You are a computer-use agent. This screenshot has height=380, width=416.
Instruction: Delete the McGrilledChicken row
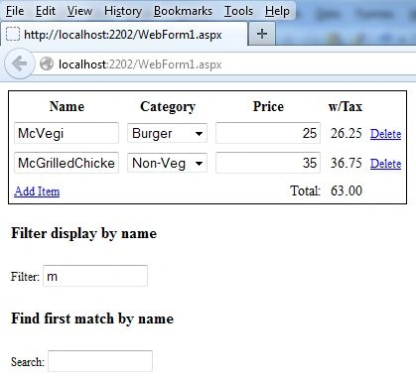pyautogui.click(x=385, y=164)
